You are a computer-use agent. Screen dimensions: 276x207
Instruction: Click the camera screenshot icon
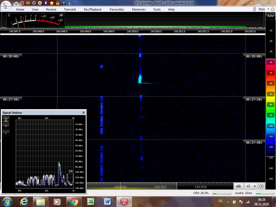64,3
